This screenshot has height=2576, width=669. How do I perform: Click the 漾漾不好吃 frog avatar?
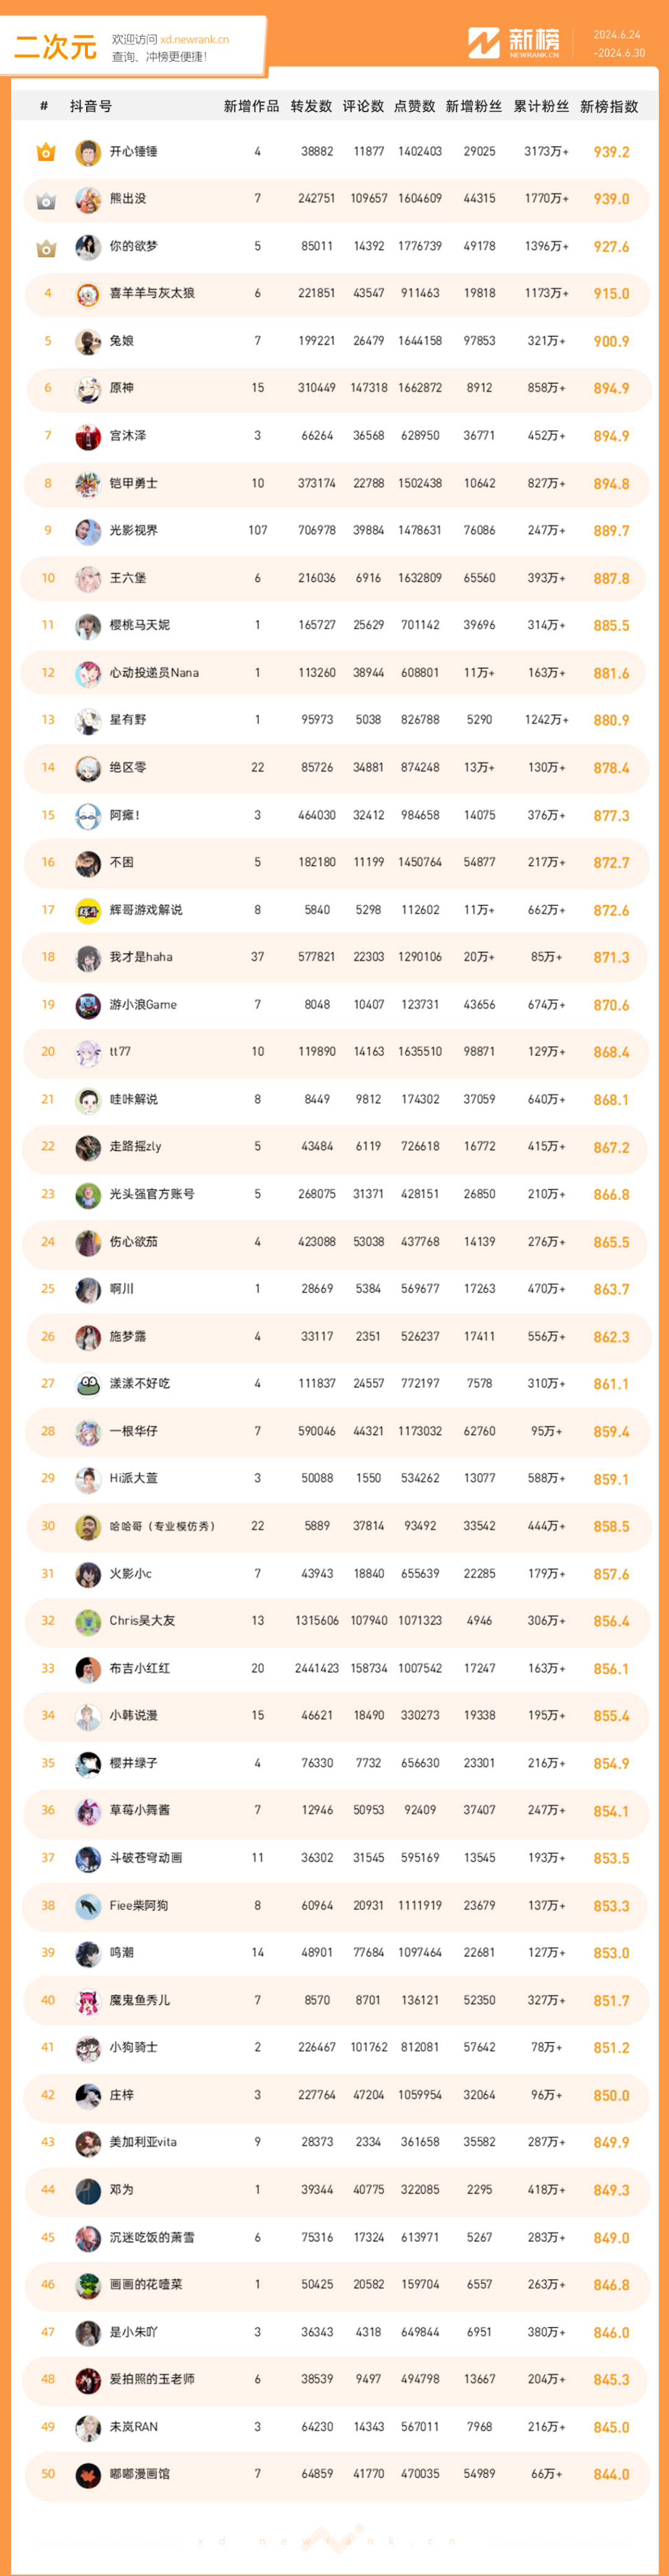tap(88, 1385)
